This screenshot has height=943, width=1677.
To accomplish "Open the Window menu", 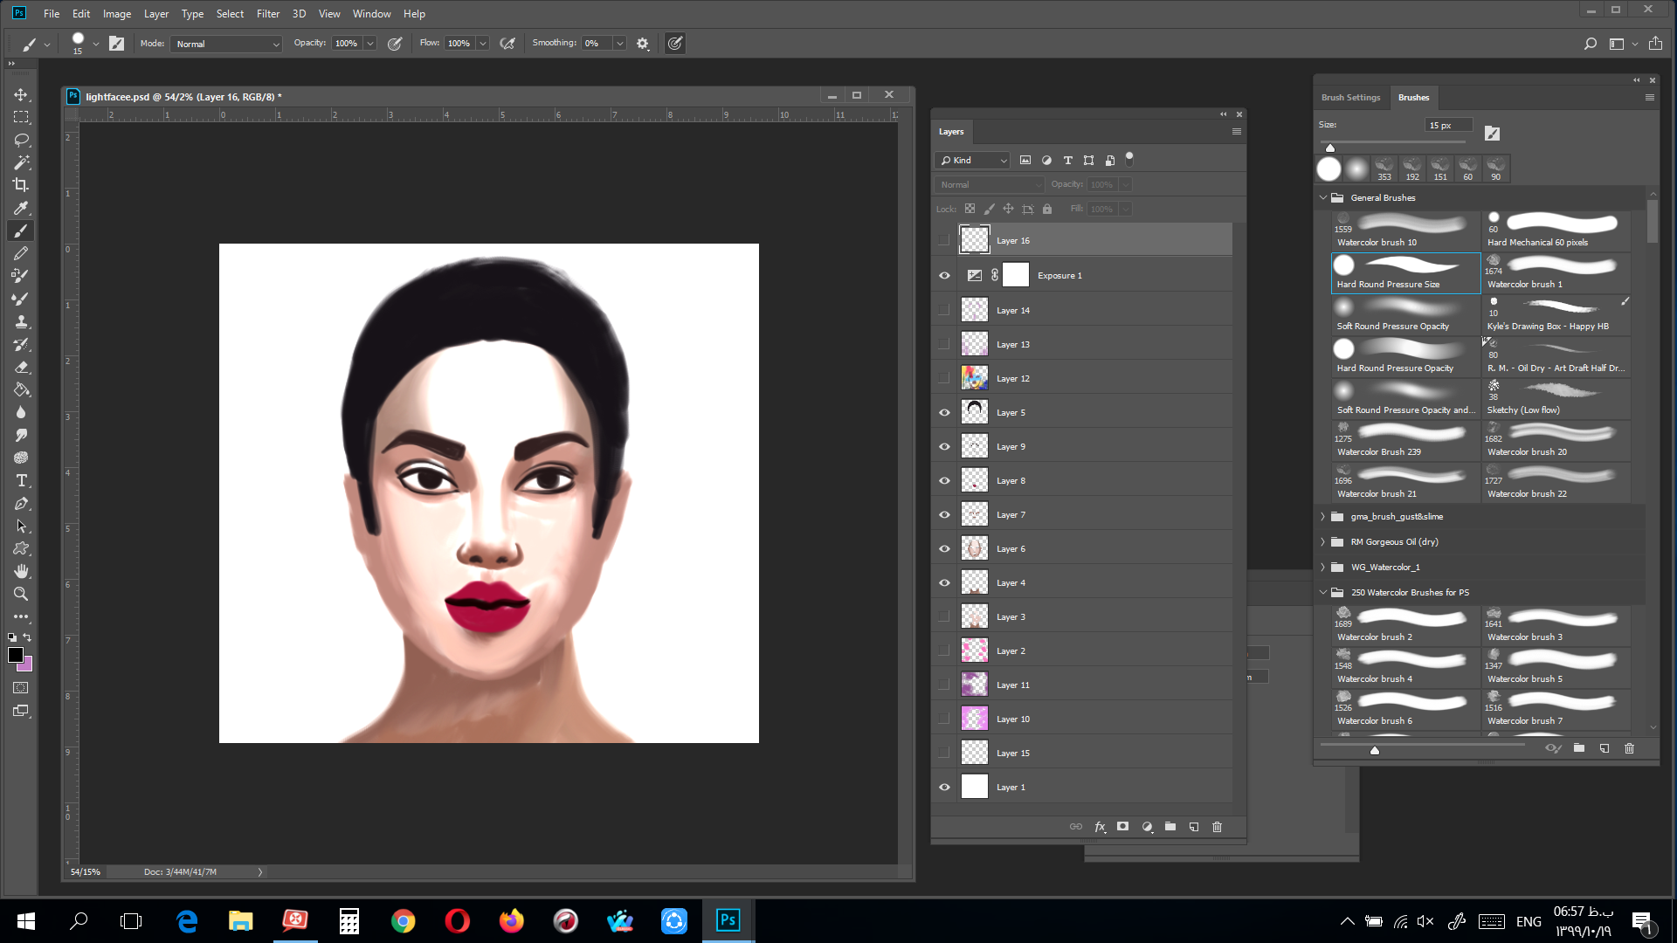I will pos(371,14).
